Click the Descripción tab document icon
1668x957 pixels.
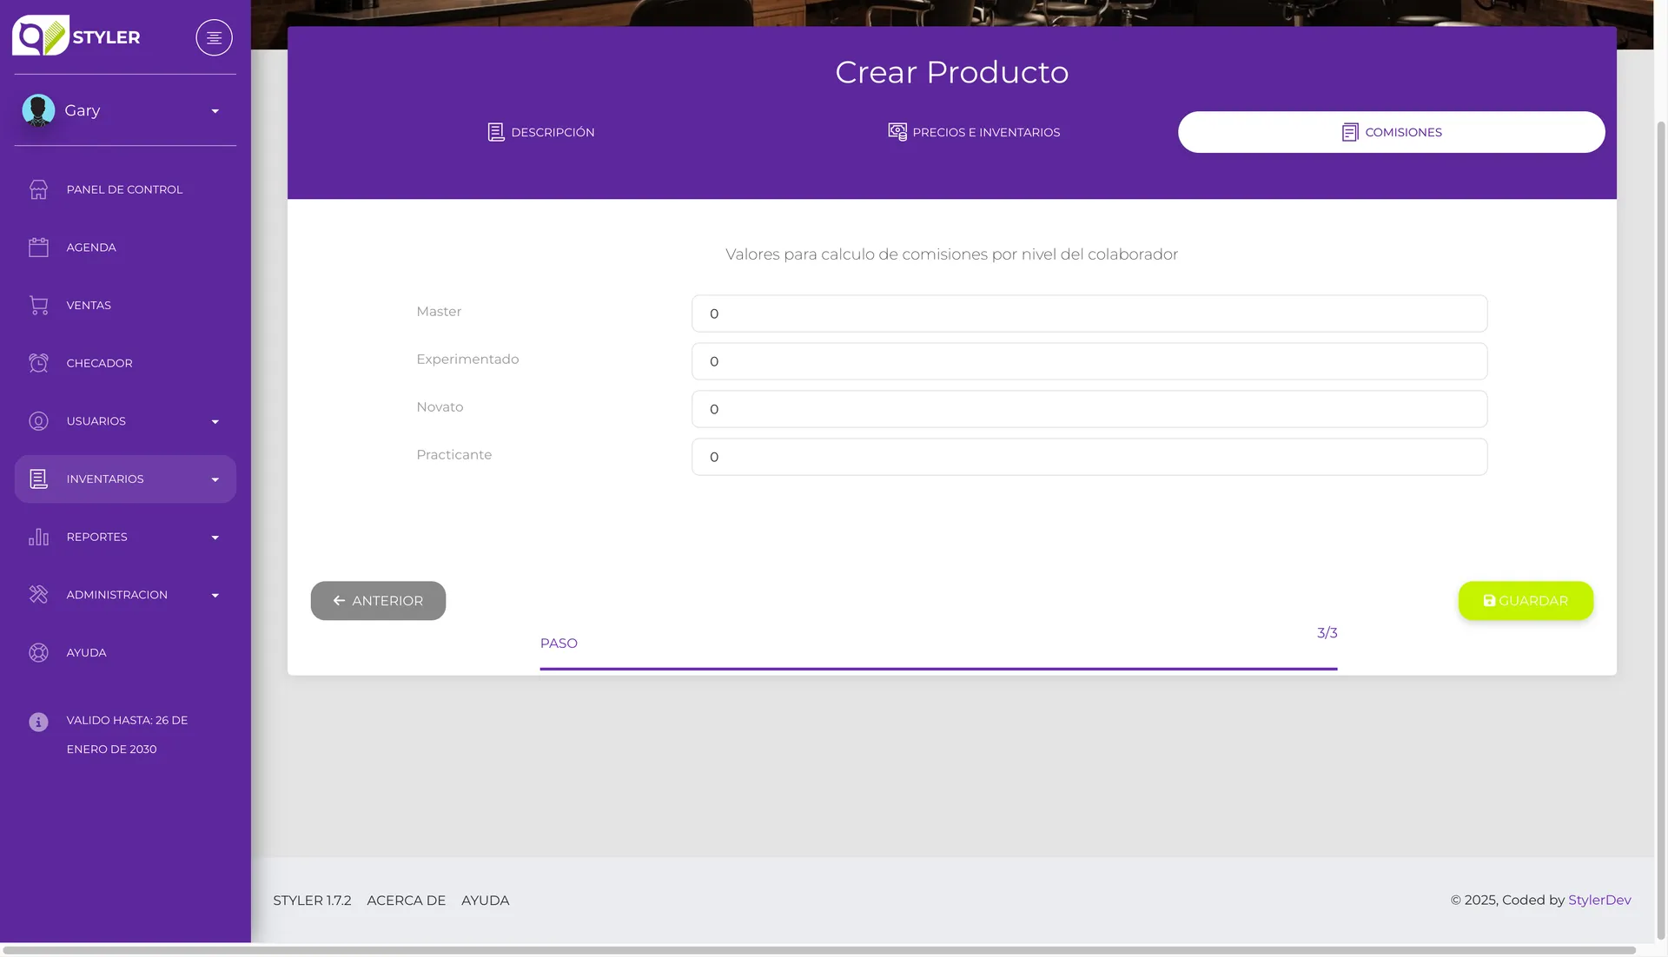pos(496,132)
